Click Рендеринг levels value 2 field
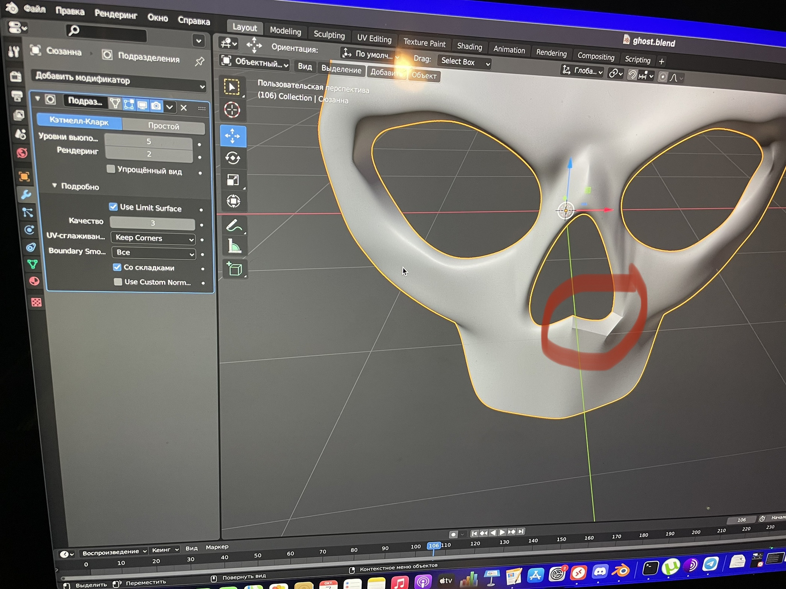The width and height of the screenshot is (786, 589). [x=149, y=154]
